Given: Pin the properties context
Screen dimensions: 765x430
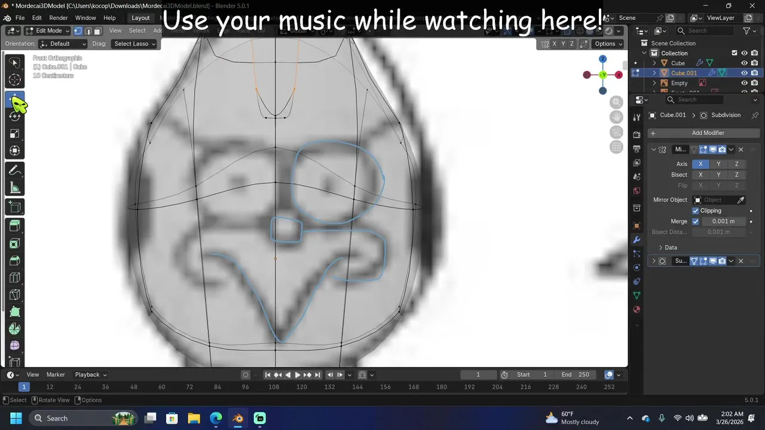Looking at the screenshot, I should pyautogui.click(x=755, y=115).
